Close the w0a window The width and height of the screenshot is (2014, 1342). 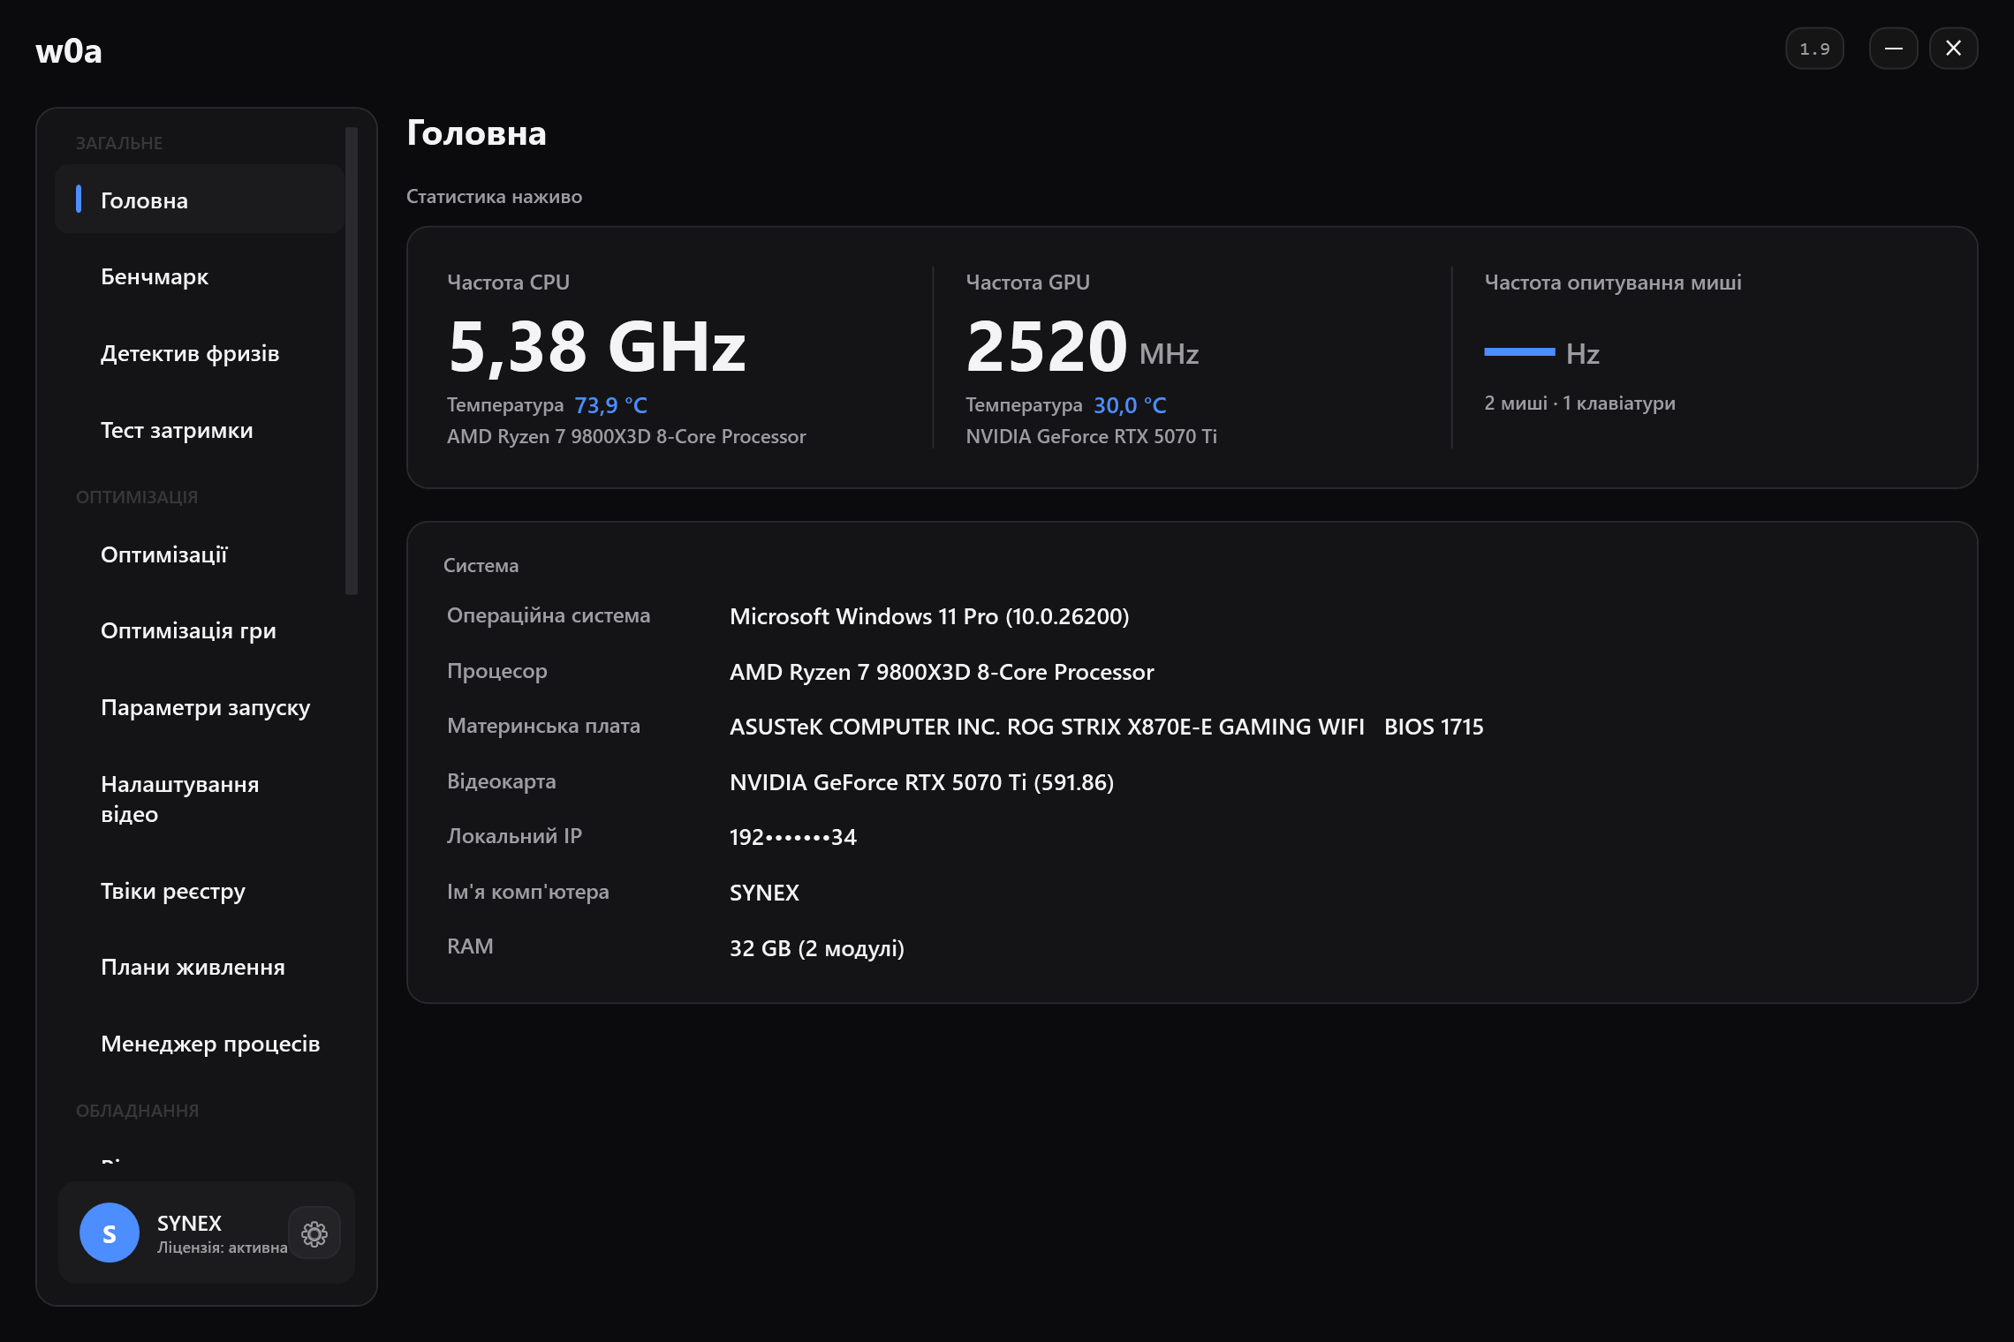click(1953, 48)
